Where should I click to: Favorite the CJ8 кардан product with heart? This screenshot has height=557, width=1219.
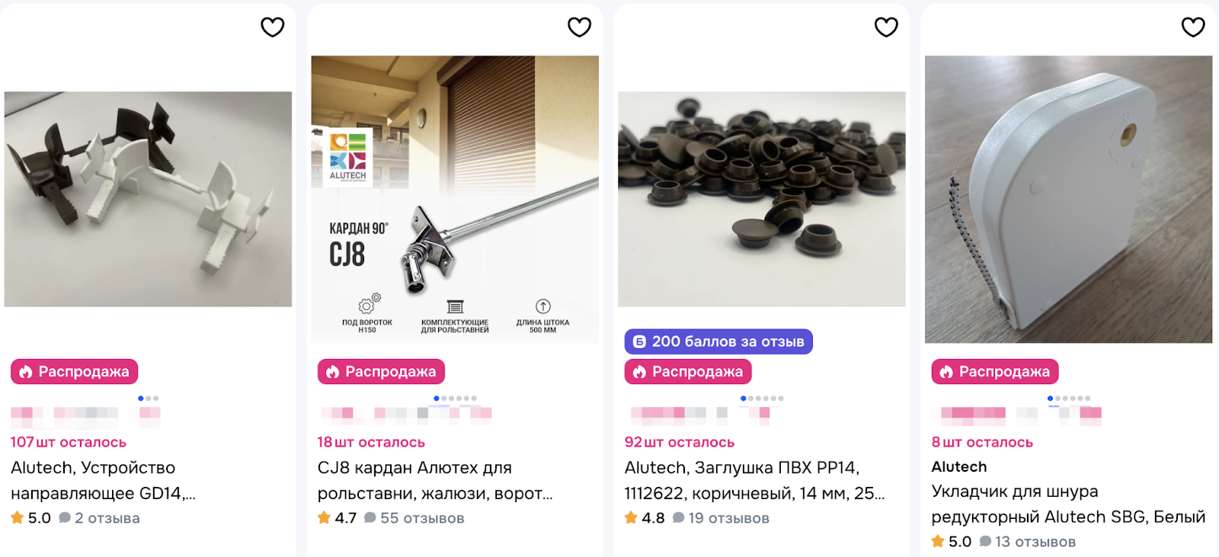579,27
